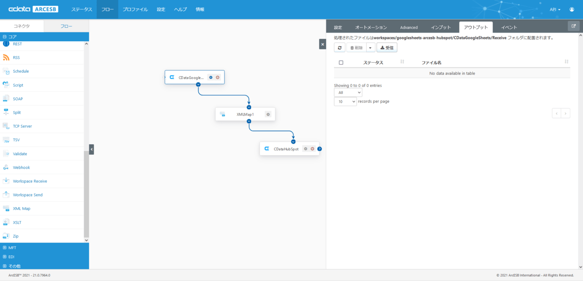Expand the その他 connector section
Image resolution: width=583 pixels, height=281 pixels.
pyautogui.click(x=44, y=266)
